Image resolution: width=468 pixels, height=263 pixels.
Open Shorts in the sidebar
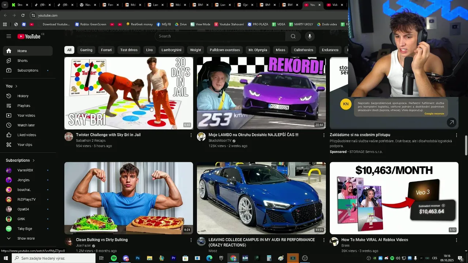pyautogui.click(x=28, y=61)
